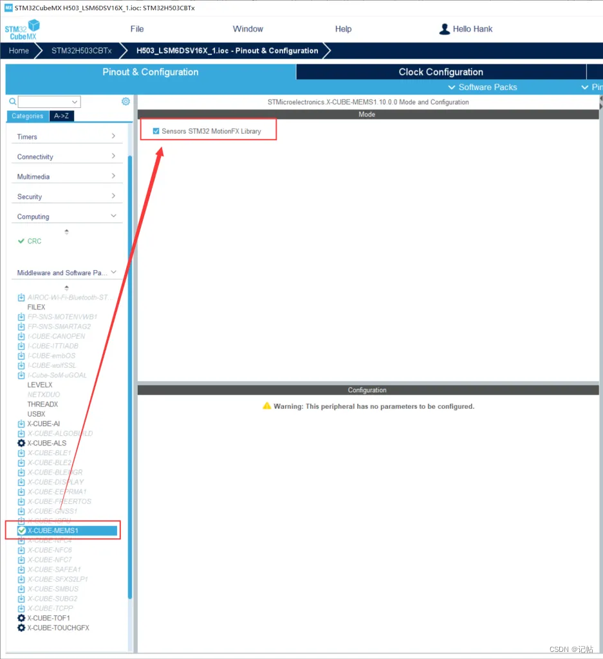Select USBX middleware
The height and width of the screenshot is (659, 603).
point(36,414)
